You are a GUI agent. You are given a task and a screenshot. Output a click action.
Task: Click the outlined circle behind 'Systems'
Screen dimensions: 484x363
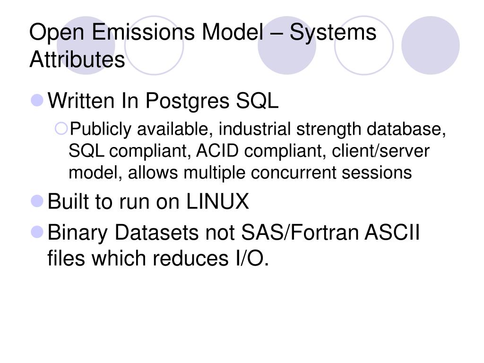[364, 45]
